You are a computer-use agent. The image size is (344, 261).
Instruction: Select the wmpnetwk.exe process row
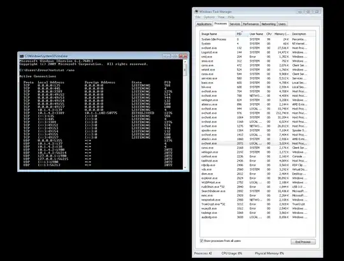tap(254, 200)
